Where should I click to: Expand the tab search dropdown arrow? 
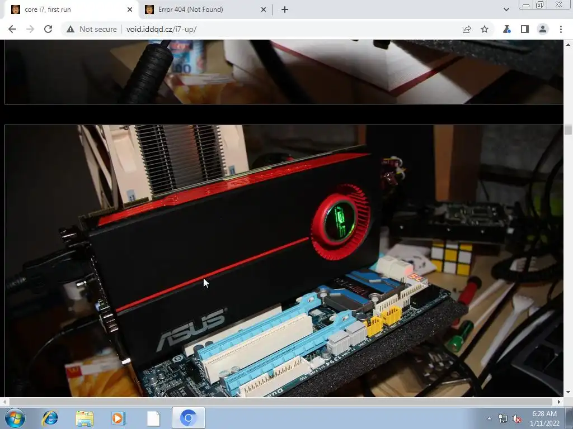[x=506, y=9]
